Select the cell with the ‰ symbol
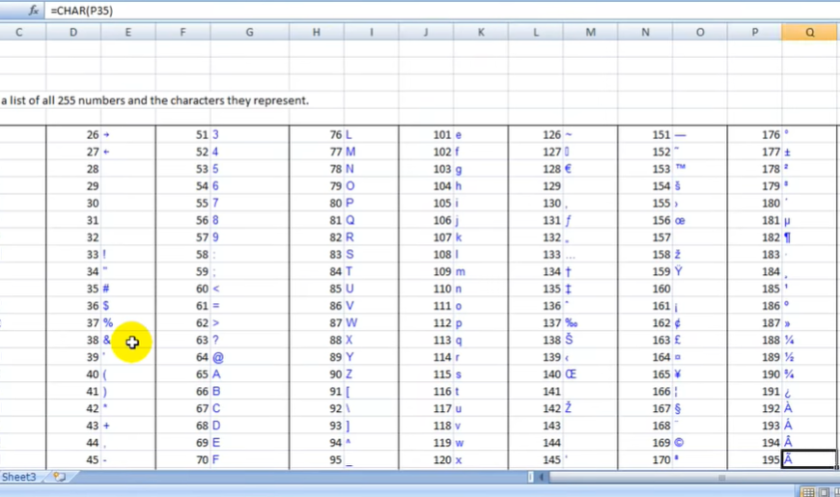Image resolution: width=840 pixels, height=497 pixels. 590,323
